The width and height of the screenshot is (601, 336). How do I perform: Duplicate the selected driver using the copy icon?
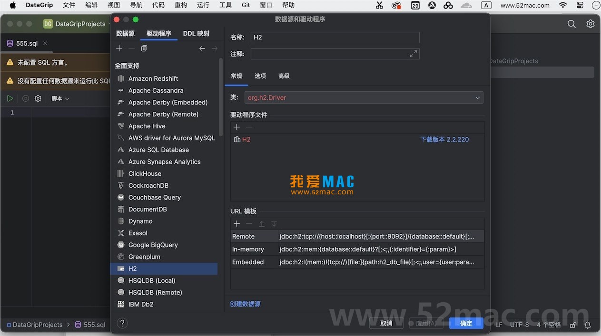pyautogui.click(x=144, y=48)
